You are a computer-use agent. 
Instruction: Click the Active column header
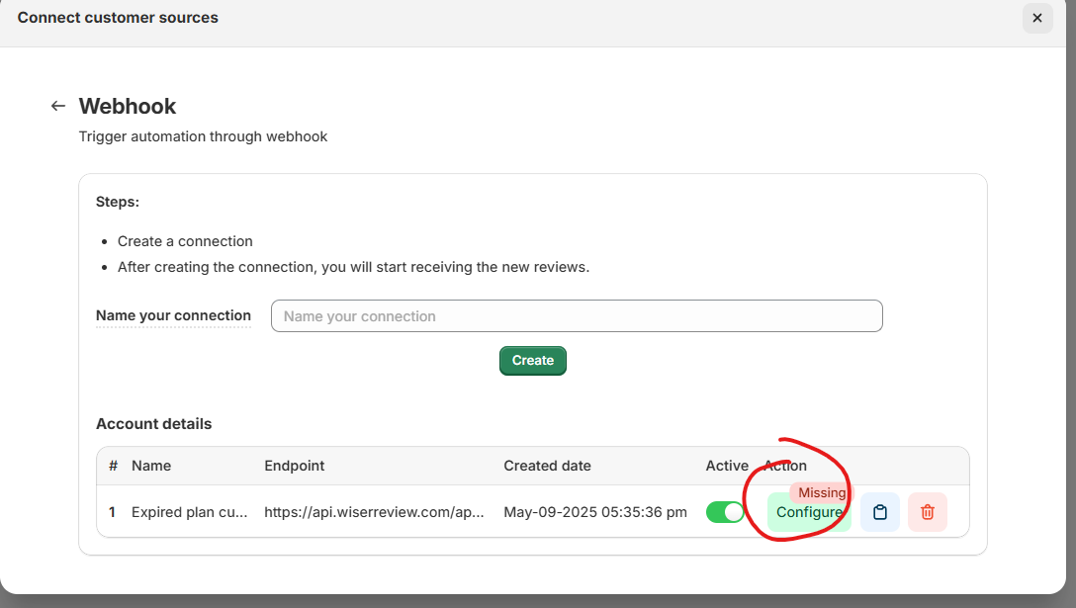(x=727, y=466)
